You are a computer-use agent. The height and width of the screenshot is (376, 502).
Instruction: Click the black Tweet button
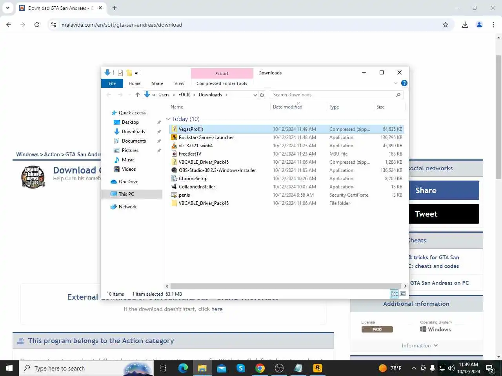click(444, 214)
